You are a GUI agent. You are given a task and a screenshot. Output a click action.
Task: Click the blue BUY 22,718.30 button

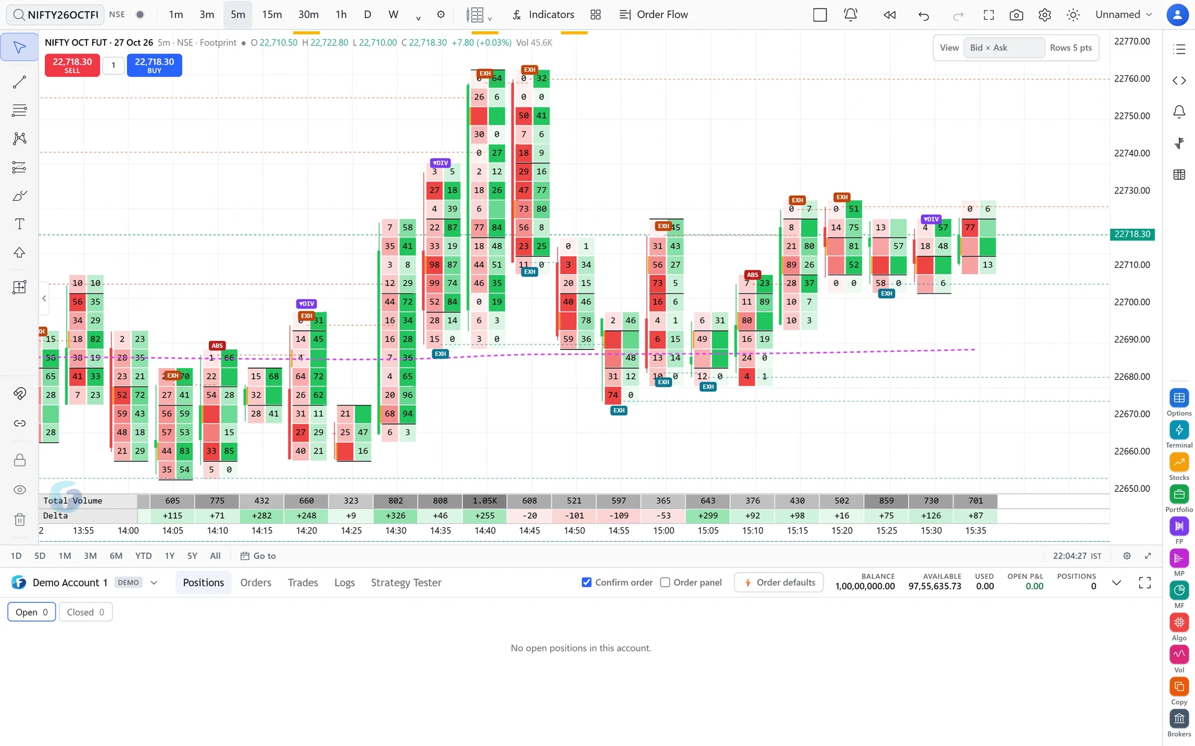point(154,65)
